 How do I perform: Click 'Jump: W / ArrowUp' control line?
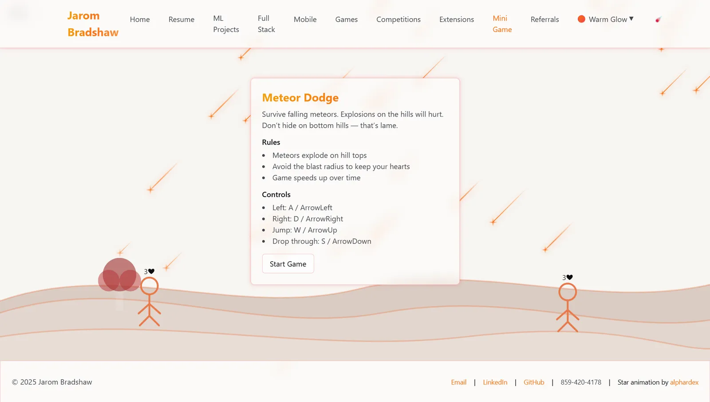(305, 230)
